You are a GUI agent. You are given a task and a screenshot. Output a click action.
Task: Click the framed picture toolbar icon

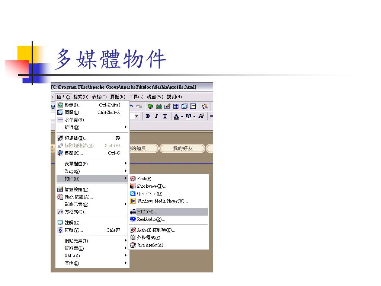click(159, 106)
